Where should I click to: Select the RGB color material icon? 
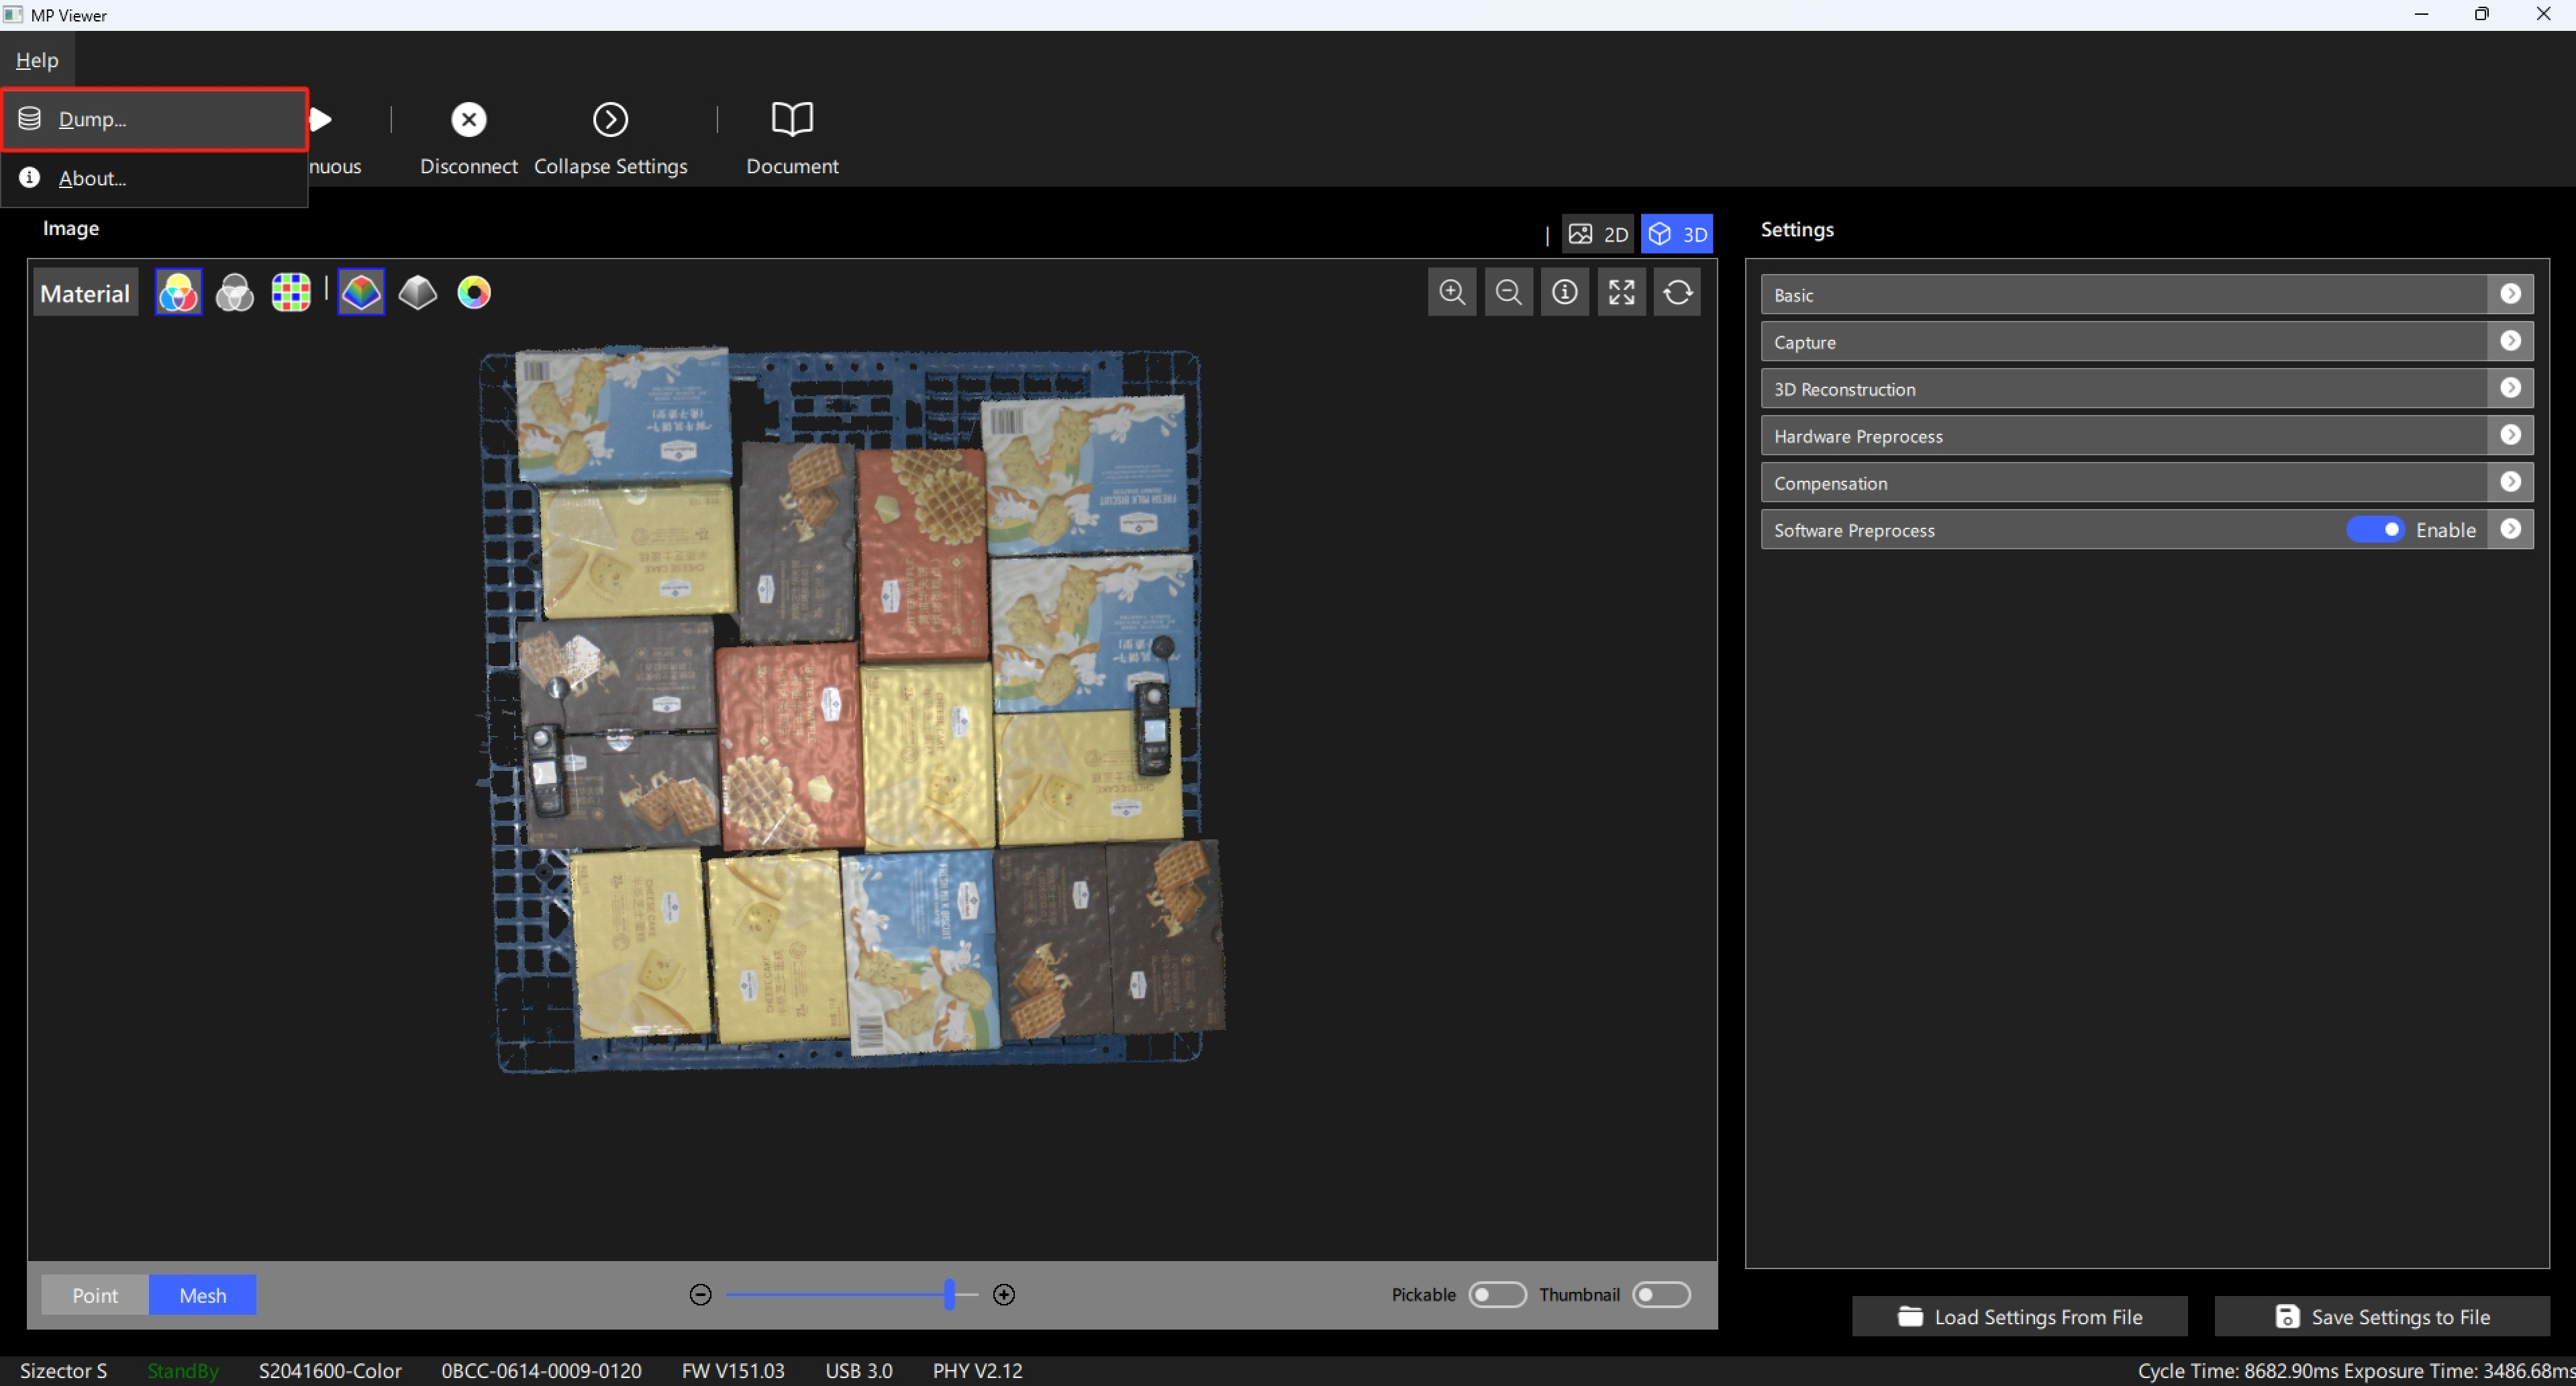click(178, 292)
